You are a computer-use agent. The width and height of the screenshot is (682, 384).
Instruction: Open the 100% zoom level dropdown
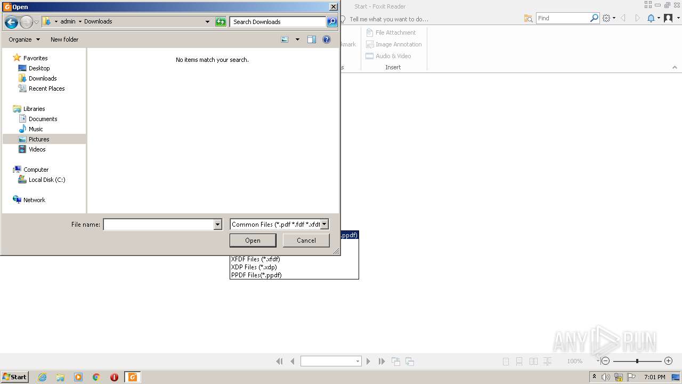pos(598,361)
